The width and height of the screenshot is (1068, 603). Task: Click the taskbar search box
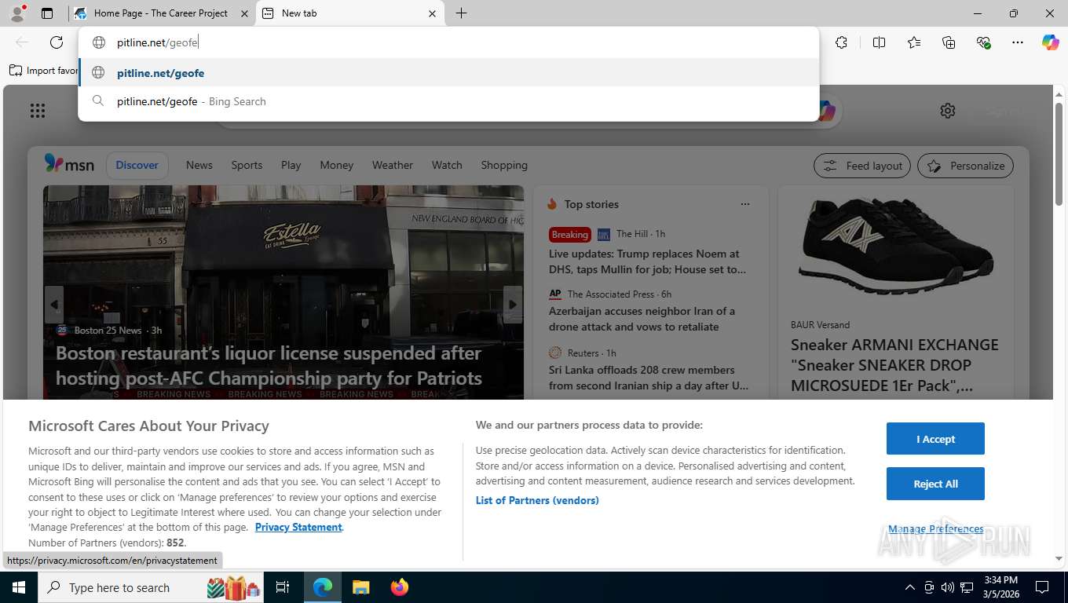point(152,587)
